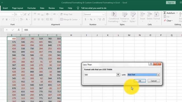Toggle italic formatting
Screen dimensions: 182x102
point(3,20)
